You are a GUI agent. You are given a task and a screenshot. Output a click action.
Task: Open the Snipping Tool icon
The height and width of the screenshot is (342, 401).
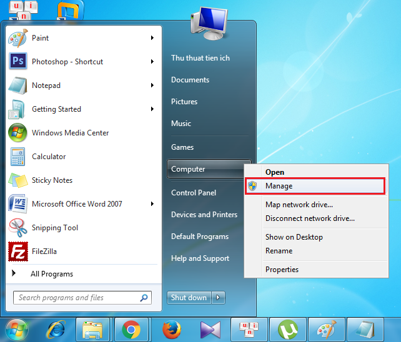(x=17, y=228)
